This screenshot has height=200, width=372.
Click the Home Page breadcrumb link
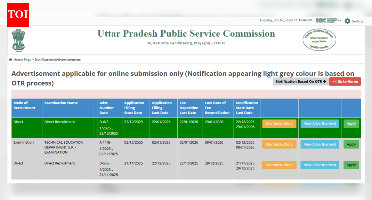click(x=22, y=60)
